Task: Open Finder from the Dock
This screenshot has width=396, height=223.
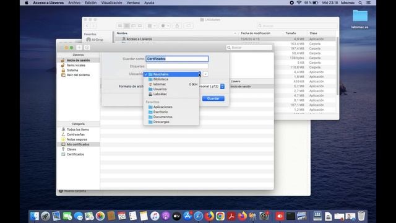Action: pos(35,216)
